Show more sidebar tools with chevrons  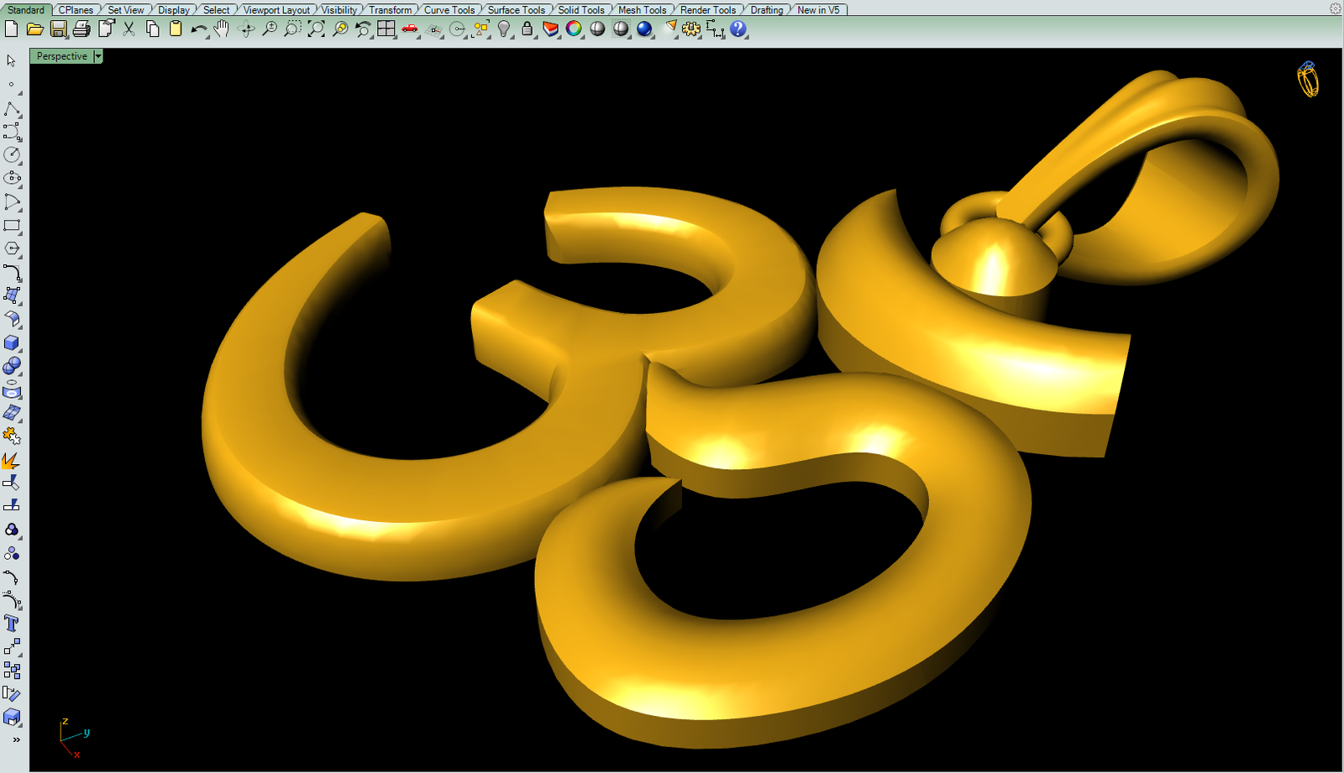coord(16,739)
